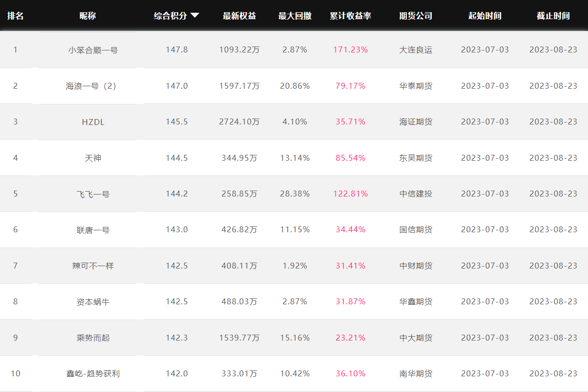Open the nickname 联唐一号
This screenshot has width=588, height=392.
[x=93, y=230]
